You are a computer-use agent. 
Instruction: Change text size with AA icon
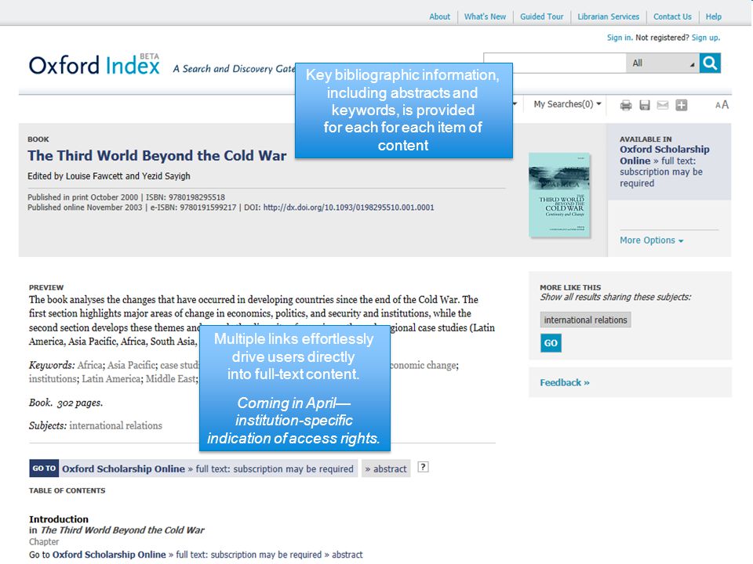[x=722, y=104]
